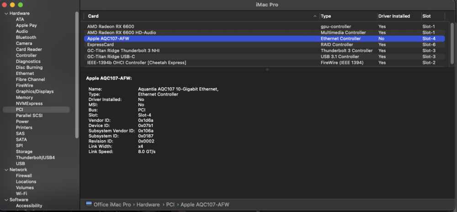Viewport: 457px width, 212px height.
Task: Go to PCI in path bar
Action: point(170,205)
